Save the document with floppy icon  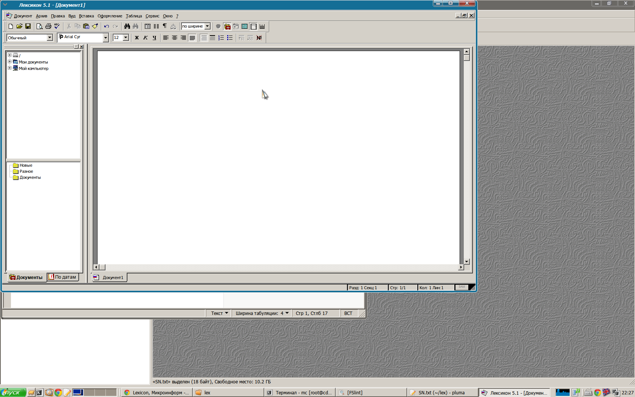[x=28, y=26]
